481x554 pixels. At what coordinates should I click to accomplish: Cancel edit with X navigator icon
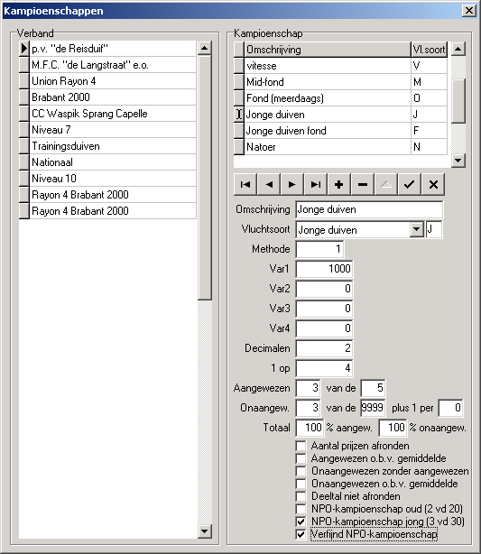point(433,184)
